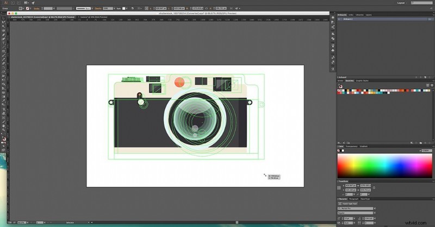Click the New Artboard icon

[425, 77]
